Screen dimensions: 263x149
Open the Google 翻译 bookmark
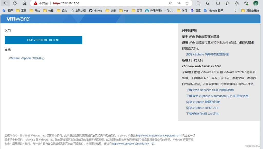point(213,11)
